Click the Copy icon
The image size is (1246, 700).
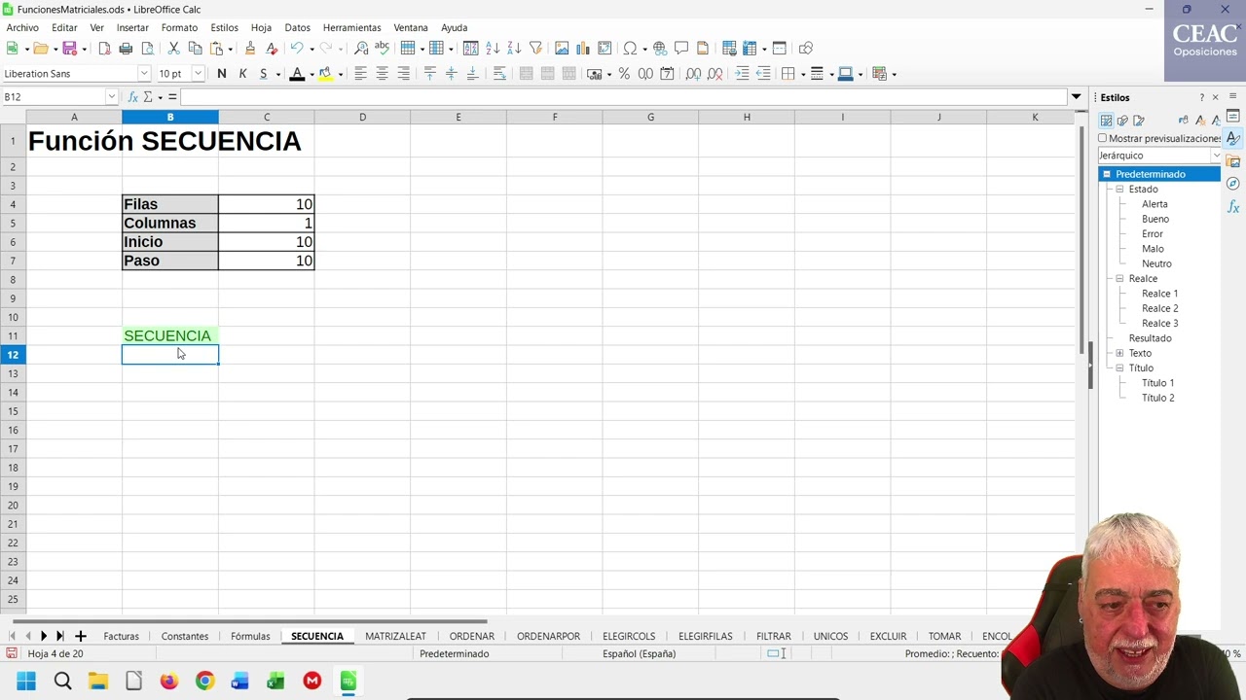(195, 48)
